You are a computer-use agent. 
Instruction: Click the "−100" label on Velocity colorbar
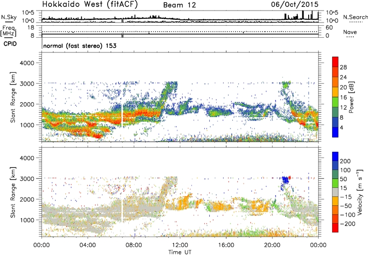point(348,215)
